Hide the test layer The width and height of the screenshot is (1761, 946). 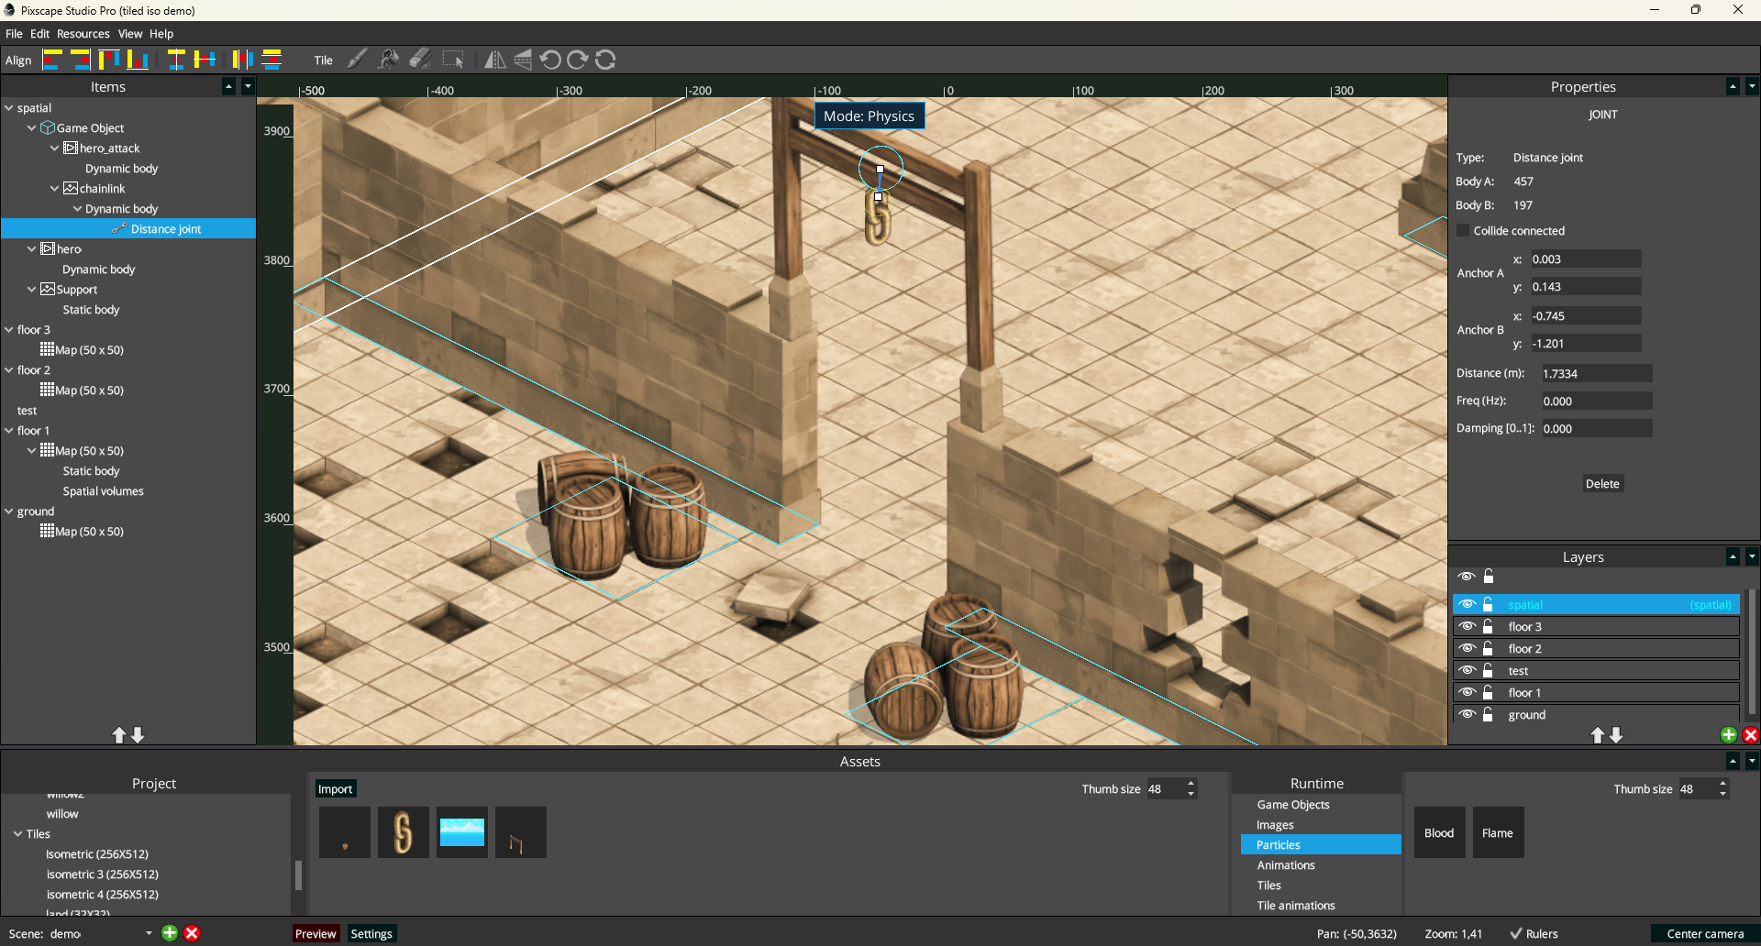point(1467,671)
